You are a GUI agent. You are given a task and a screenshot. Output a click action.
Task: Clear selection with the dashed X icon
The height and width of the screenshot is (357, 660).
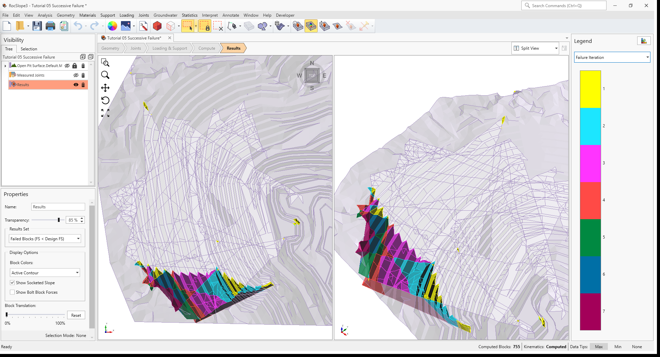(218, 26)
